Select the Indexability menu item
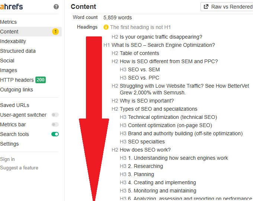253x201 pixels. pyautogui.click(x=13, y=41)
